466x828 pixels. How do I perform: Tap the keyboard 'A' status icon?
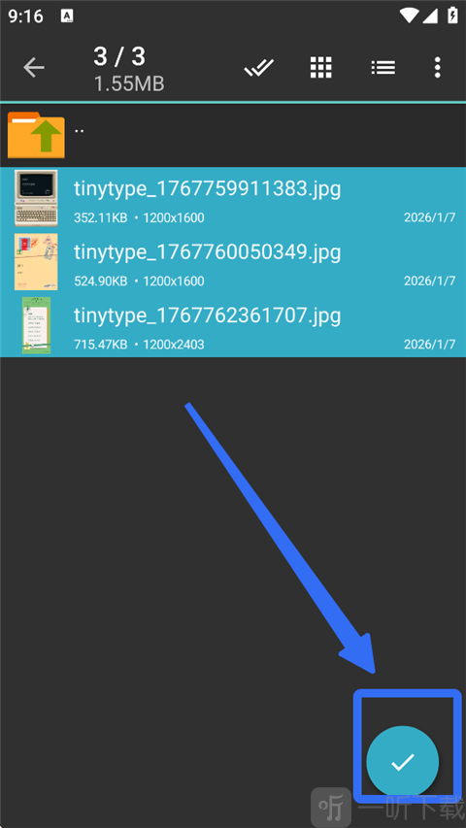67,16
